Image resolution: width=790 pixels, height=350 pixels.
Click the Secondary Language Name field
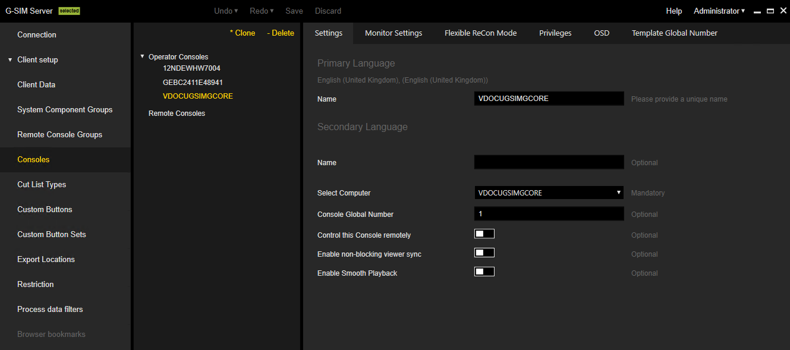(x=549, y=162)
